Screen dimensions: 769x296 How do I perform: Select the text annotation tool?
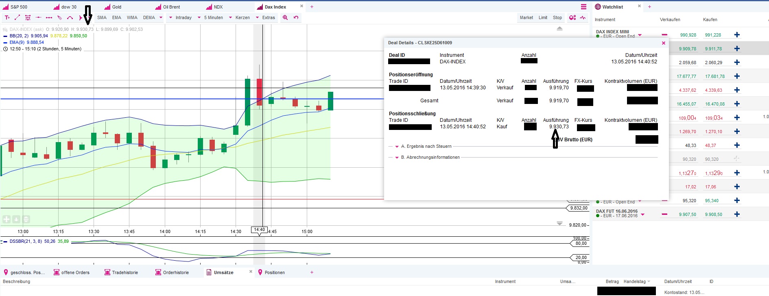pos(7,17)
